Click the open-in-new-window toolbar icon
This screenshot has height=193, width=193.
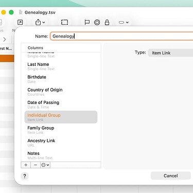pos(20,22)
